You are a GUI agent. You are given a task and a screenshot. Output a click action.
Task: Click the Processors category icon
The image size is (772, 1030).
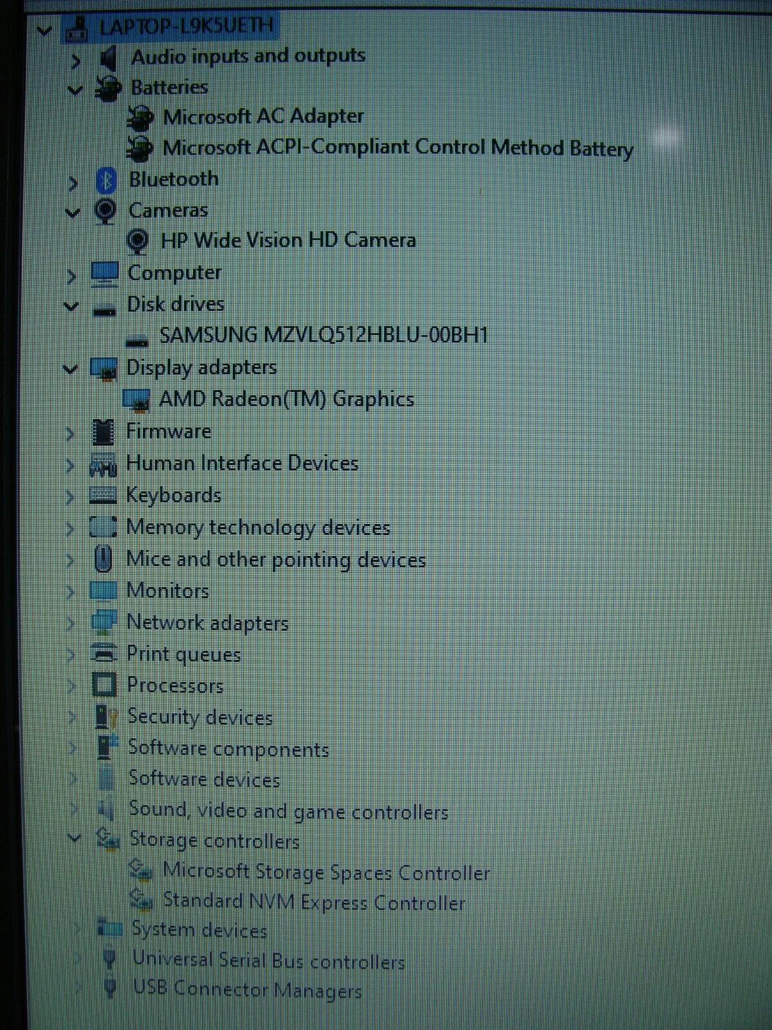[x=104, y=684]
